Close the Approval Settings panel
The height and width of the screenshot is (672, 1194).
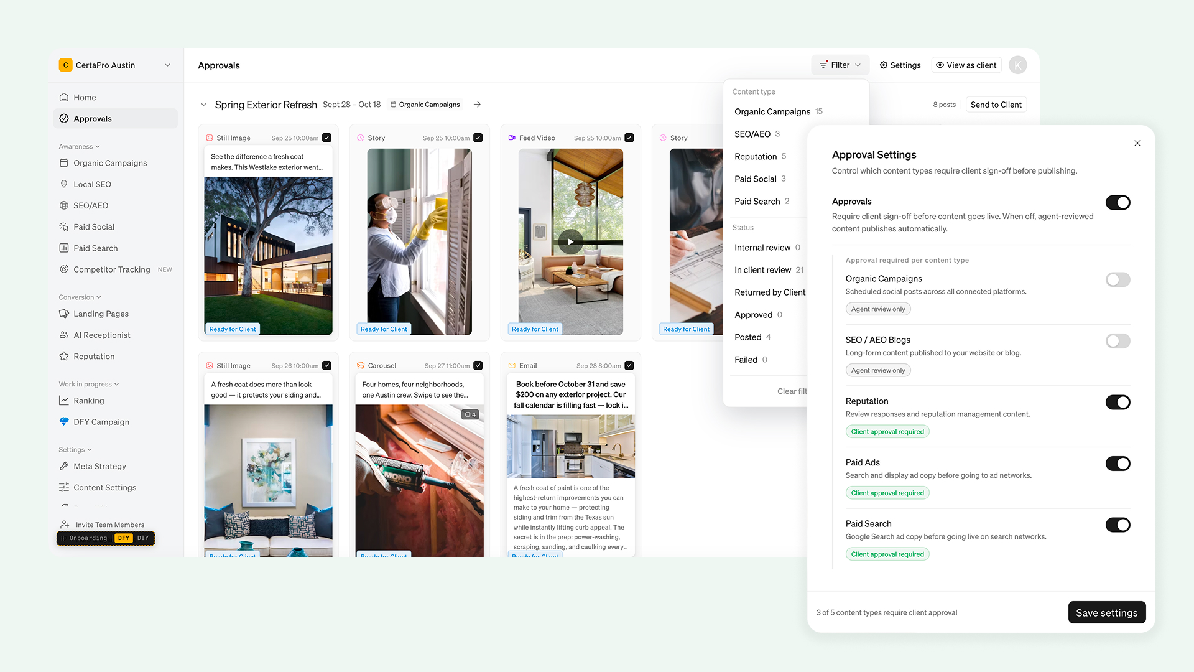[x=1137, y=143]
